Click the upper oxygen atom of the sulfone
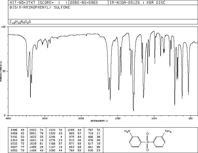Screen dimensions: 198x153 147,134
